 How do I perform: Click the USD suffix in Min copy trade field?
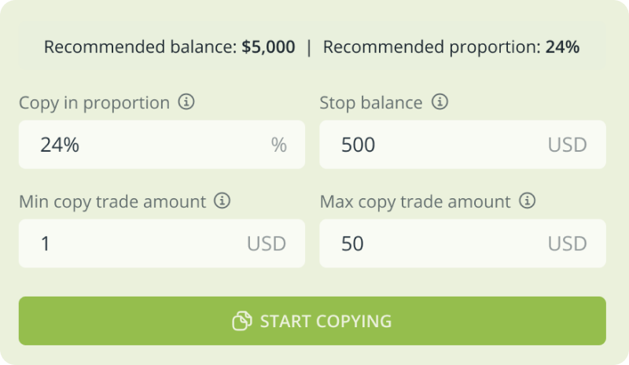coord(267,244)
